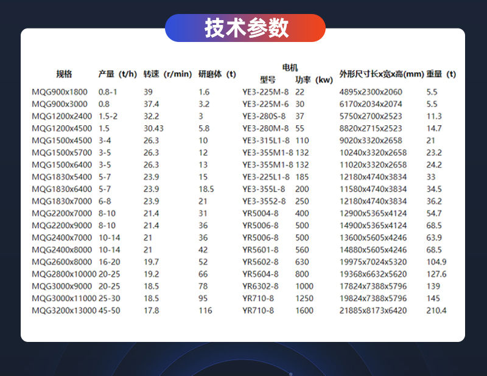487x376 pixels.
Task: Click the 技术参数 title banner
Action: [245, 28]
